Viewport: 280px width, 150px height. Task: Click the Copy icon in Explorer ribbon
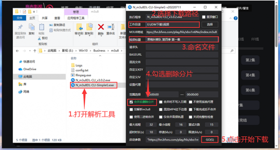click(32, 27)
